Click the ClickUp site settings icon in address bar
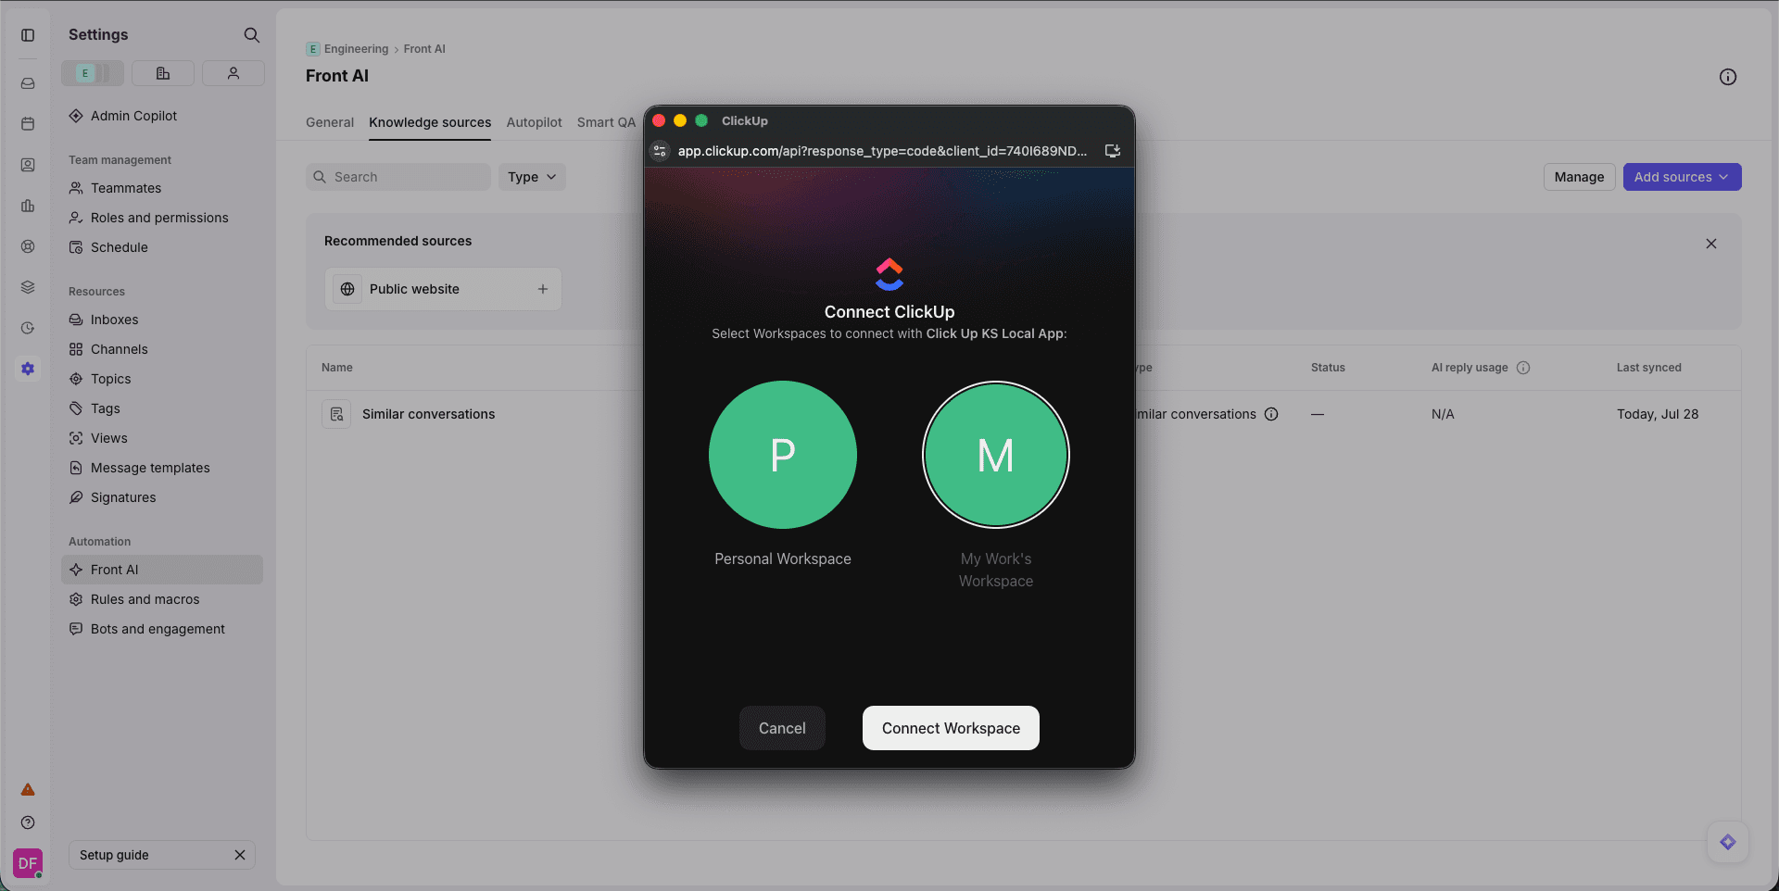The width and height of the screenshot is (1779, 891). [660, 151]
